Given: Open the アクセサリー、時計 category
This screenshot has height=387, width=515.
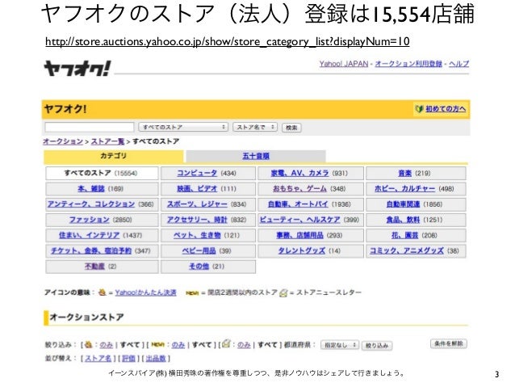Looking at the screenshot, I should [x=197, y=220].
